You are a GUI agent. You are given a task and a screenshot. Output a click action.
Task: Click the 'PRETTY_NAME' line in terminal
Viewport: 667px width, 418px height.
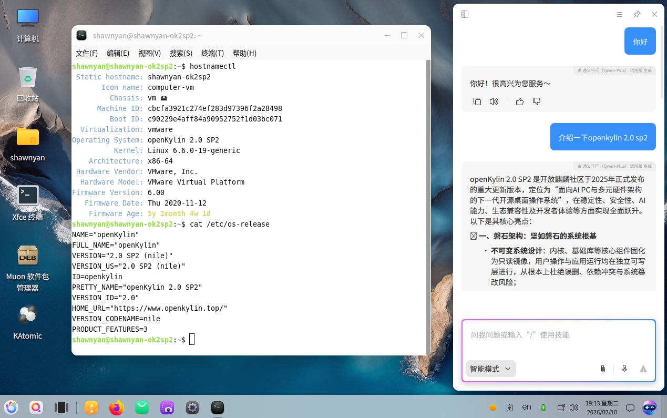tap(137, 287)
